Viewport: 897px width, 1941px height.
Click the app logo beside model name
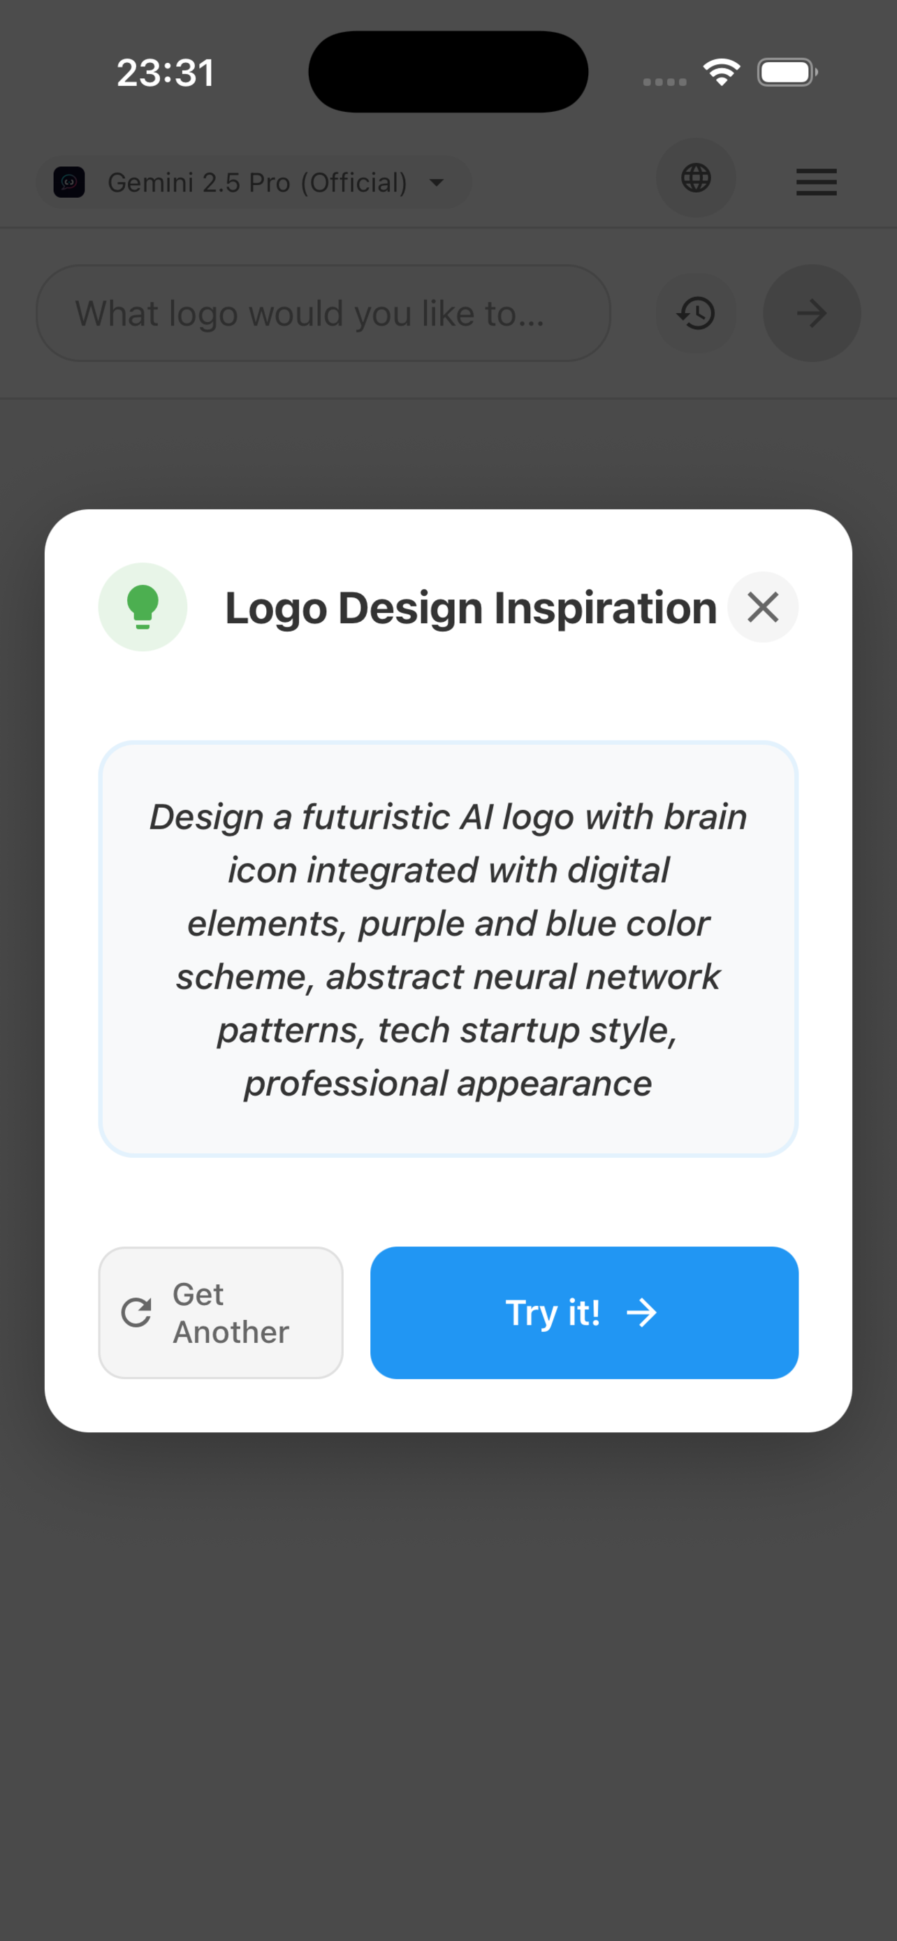point(68,182)
